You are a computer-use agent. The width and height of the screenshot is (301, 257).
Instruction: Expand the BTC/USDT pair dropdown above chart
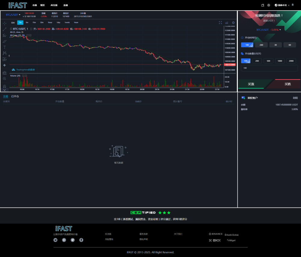(13, 14)
